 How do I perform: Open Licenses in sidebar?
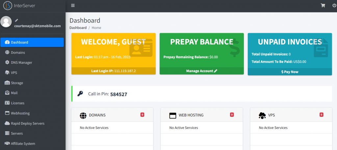tap(32, 103)
